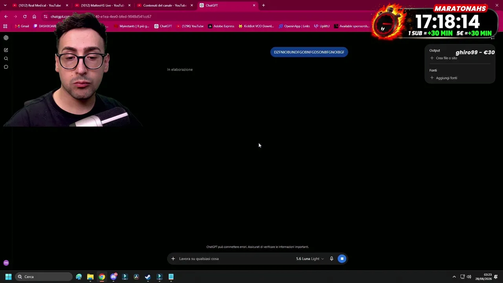Open the Paint palette taskbar icon
This screenshot has width=503, height=283.
click(79, 277)
